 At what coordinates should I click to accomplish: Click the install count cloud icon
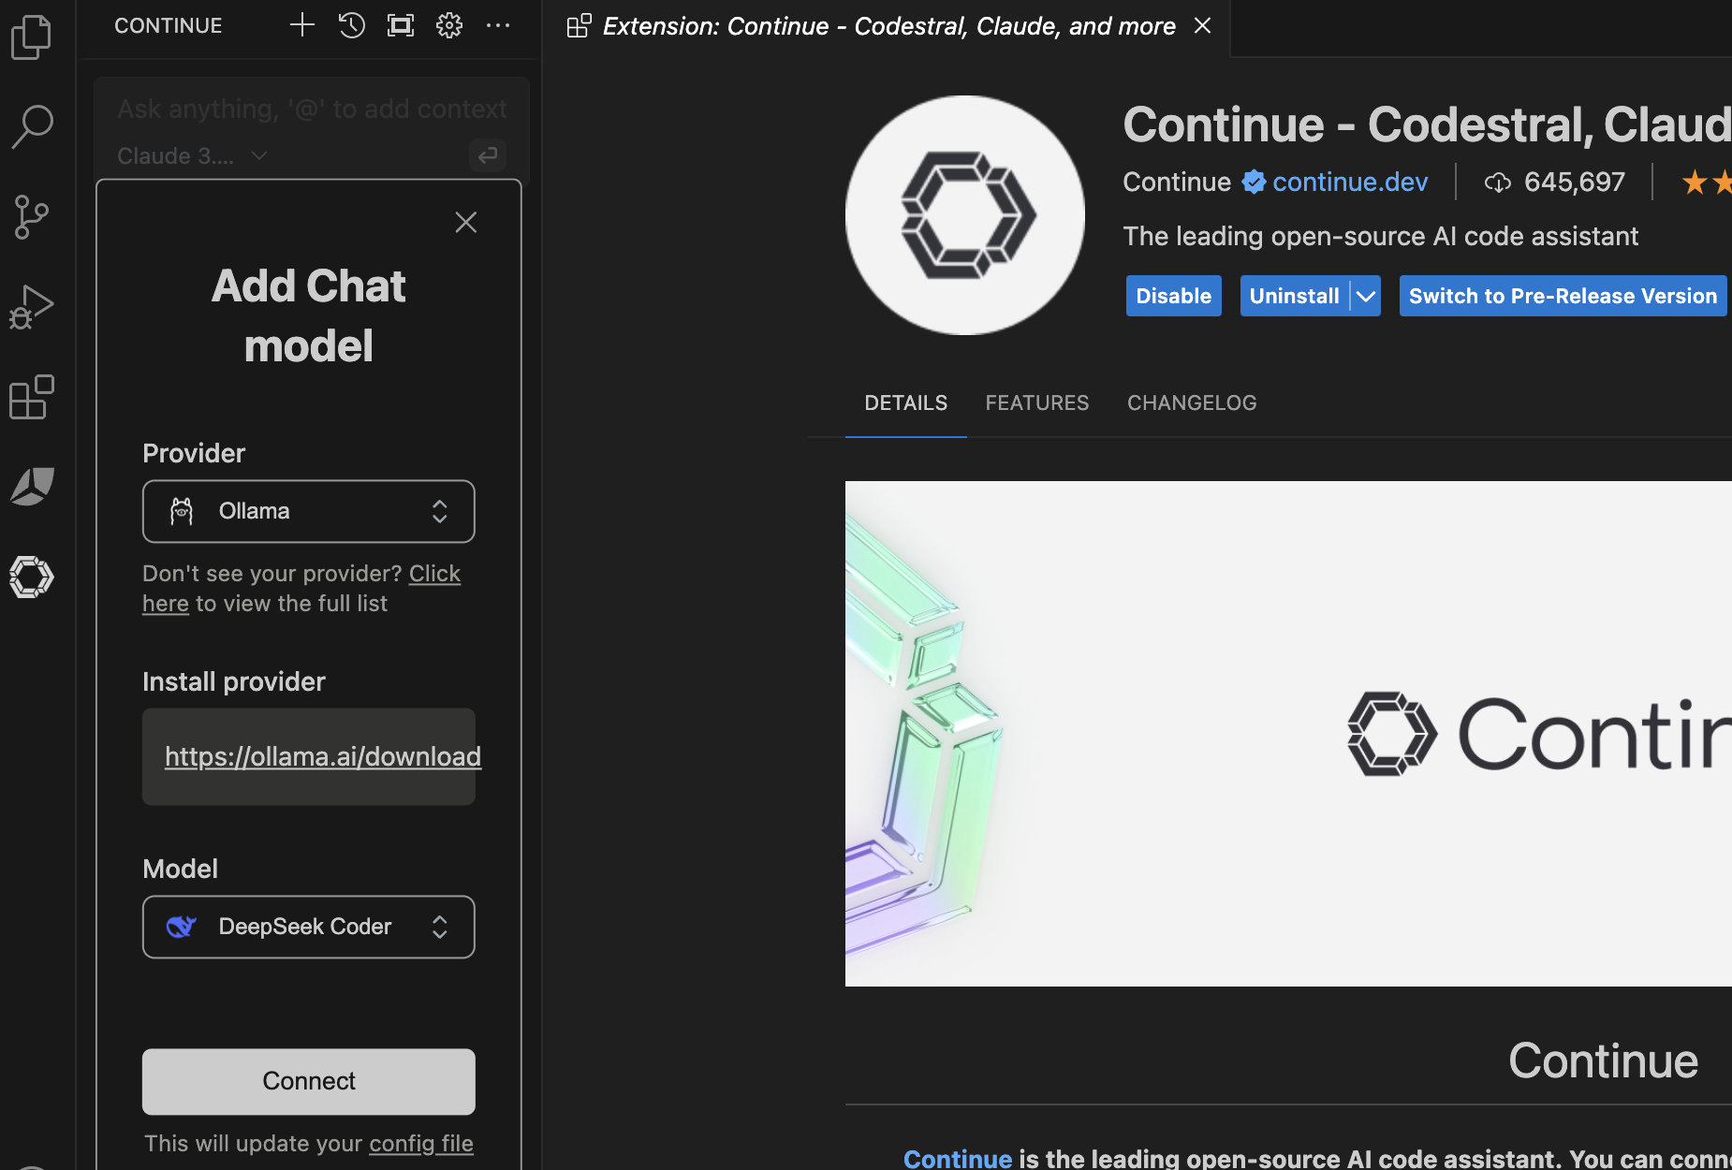point(1498,183)
